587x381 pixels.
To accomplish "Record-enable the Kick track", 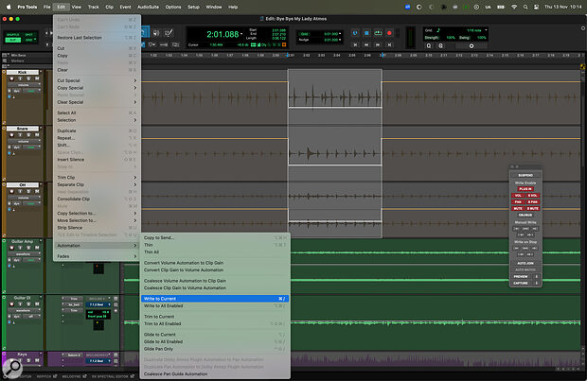I will click(12, 78).
